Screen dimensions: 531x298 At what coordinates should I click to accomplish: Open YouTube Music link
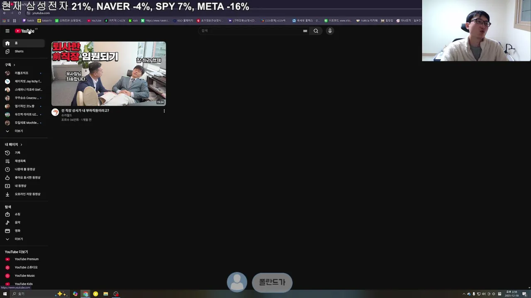tap(24, 276)
